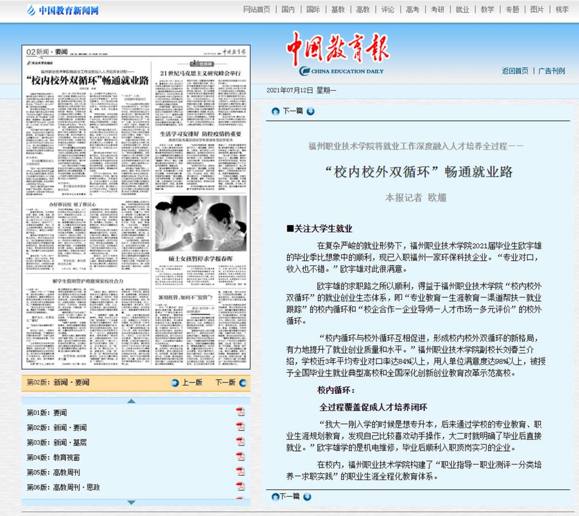Open the 就业 navigation menu item
Image resolution: width=579 pixels, height=516 pixels.
462,9
